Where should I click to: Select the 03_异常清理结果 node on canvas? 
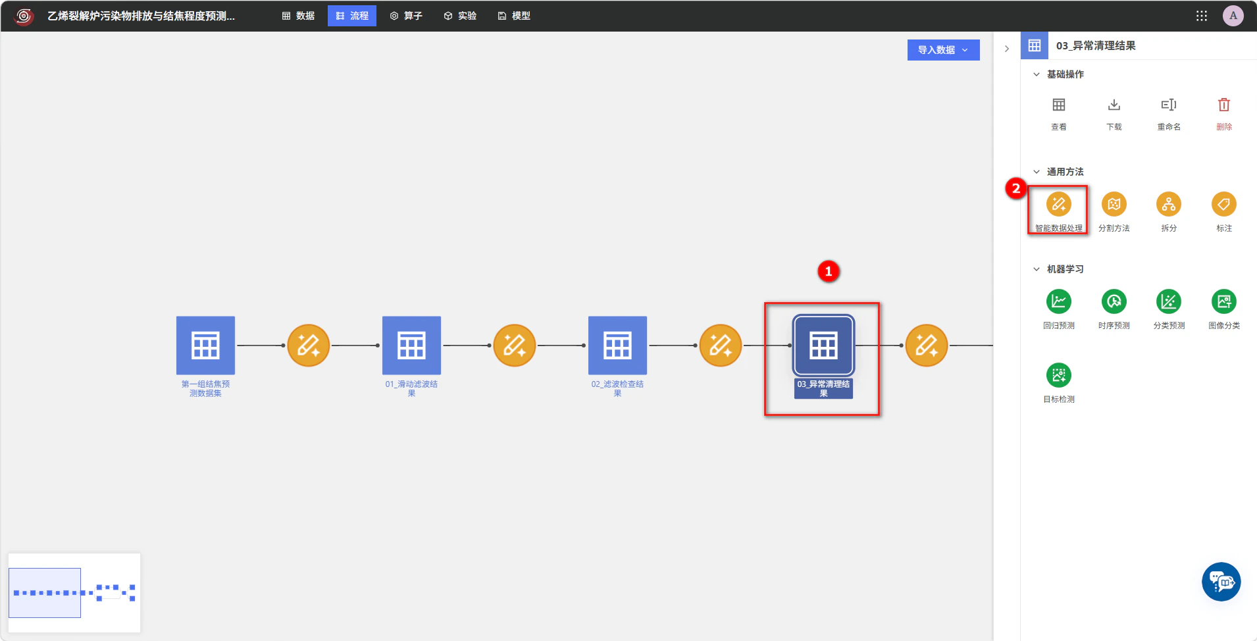823,346
